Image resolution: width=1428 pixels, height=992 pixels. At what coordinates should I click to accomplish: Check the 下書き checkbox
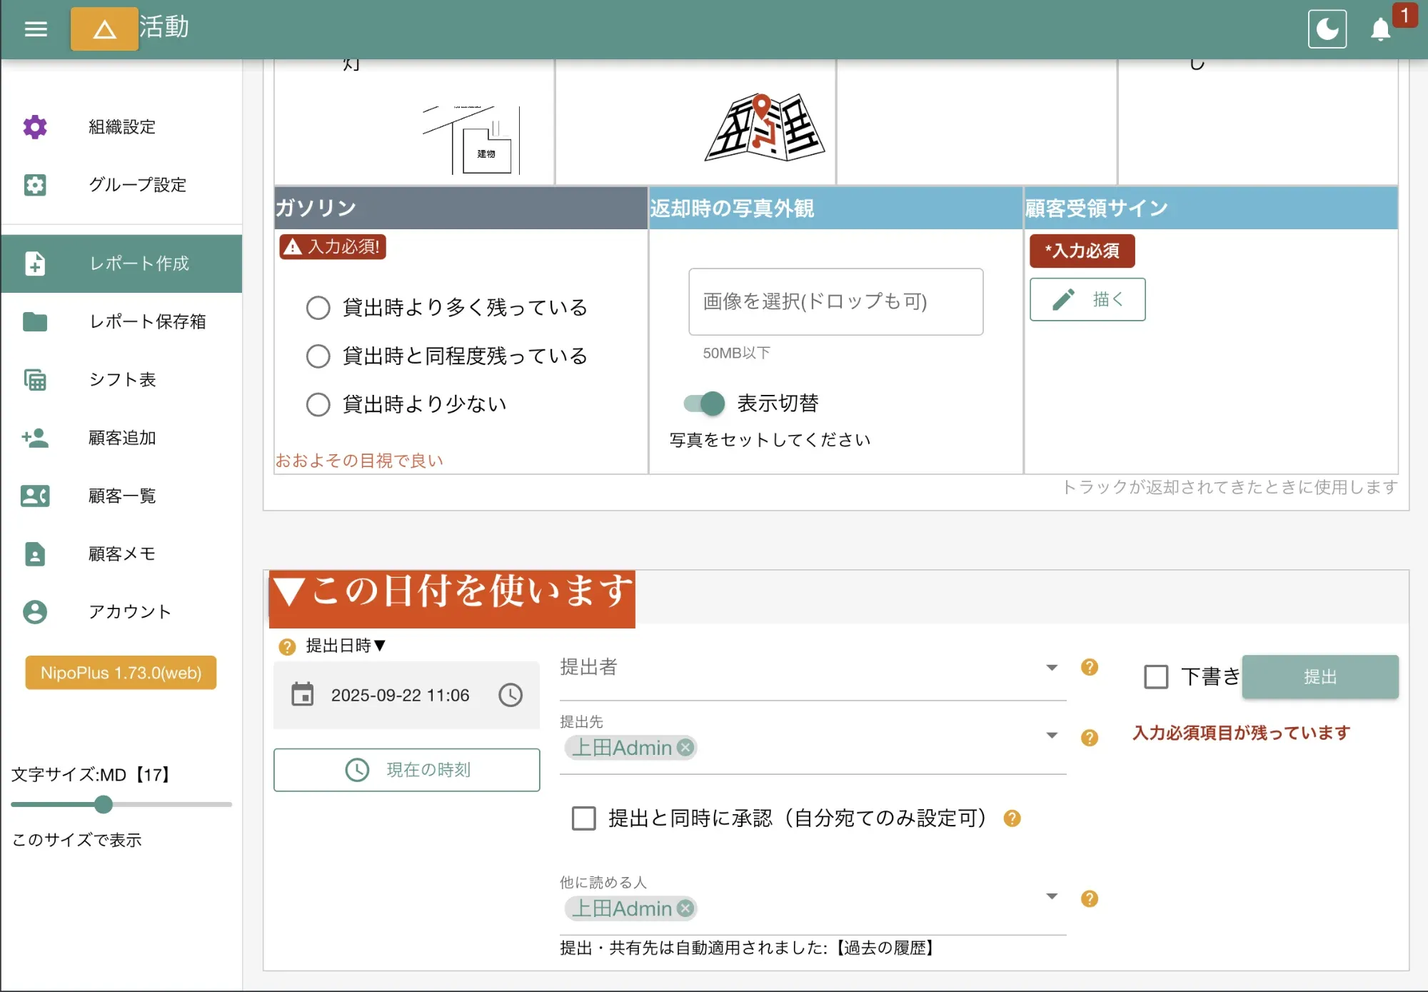pyautogui.click(x=1155, y=676)
